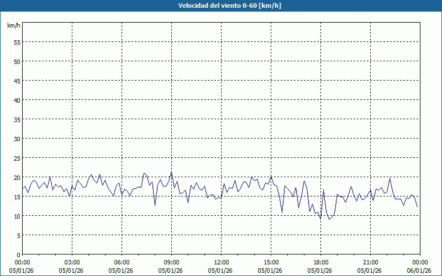Screen dimensions: 442x276
Task: Click the chart title "Velocidad del viento 0-60 [km/h]"
Action: (221, 6)
